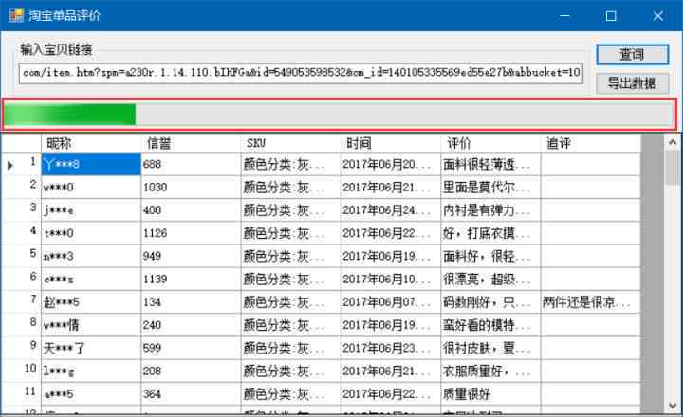This screenshot has height=417, width=683.
Task: Click the 时间 column header
Action: point(390,143)
